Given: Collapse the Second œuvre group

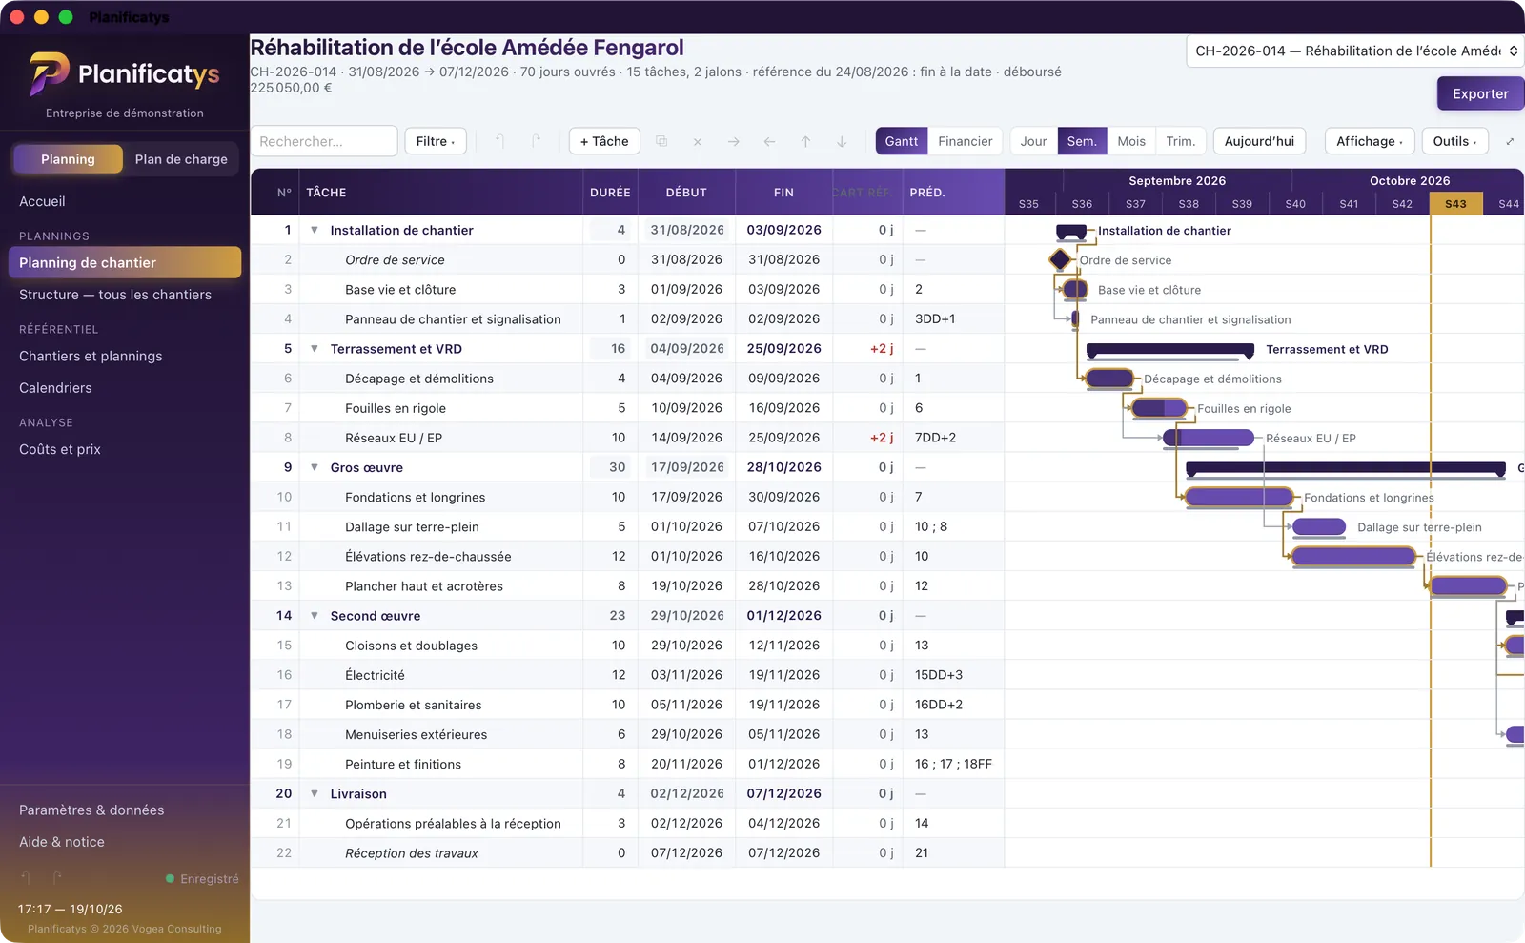Looking at the screenshot, I should pyautogui.click(x=315, y=616).
